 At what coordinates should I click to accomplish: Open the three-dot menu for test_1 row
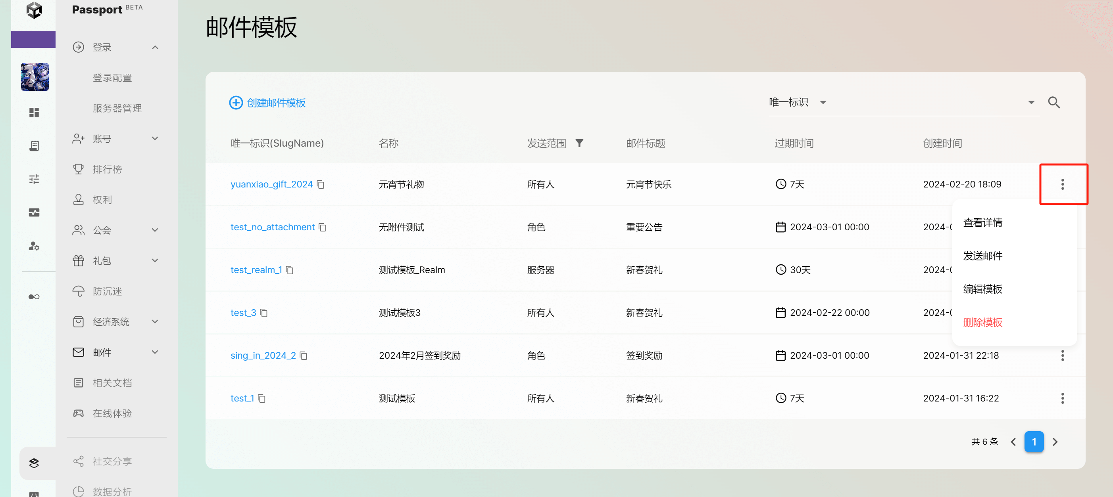pos(1062,398)
